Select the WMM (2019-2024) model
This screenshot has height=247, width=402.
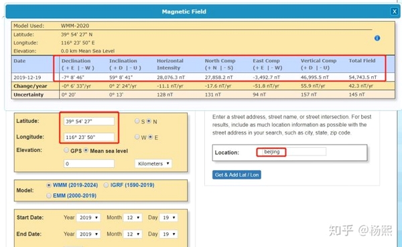click(49, 185)
